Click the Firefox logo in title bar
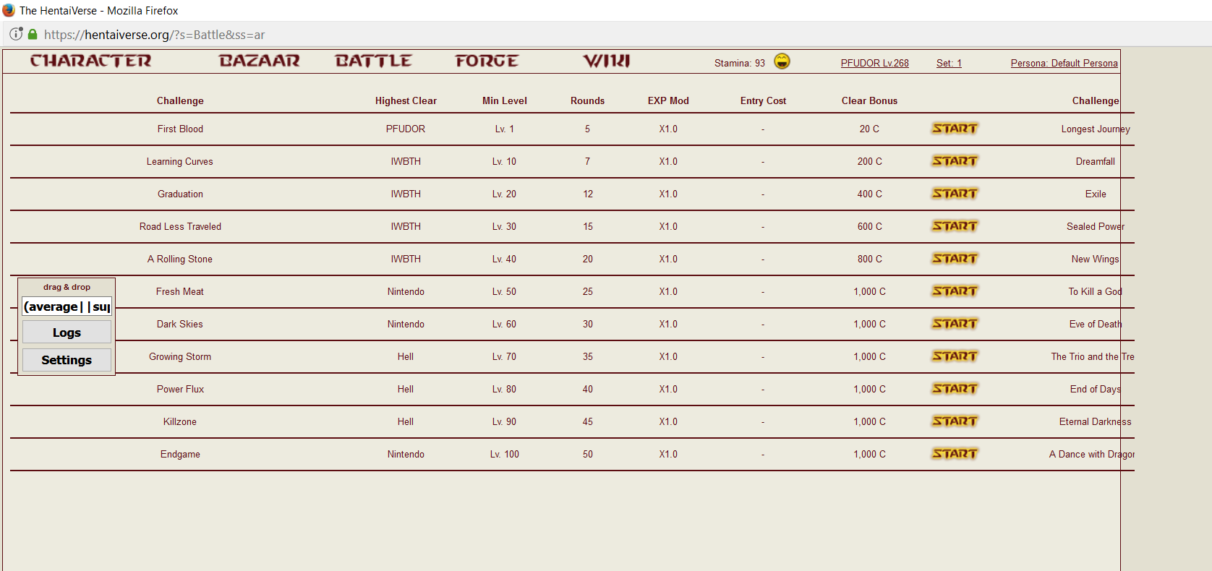The image size is (1212, 571). click(x=9, y=10)
